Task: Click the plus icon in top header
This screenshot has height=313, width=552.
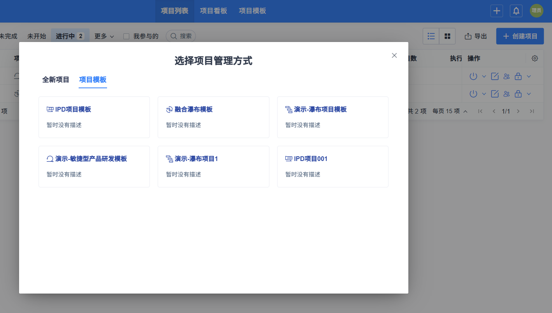Action: click(x=497, y=11)
